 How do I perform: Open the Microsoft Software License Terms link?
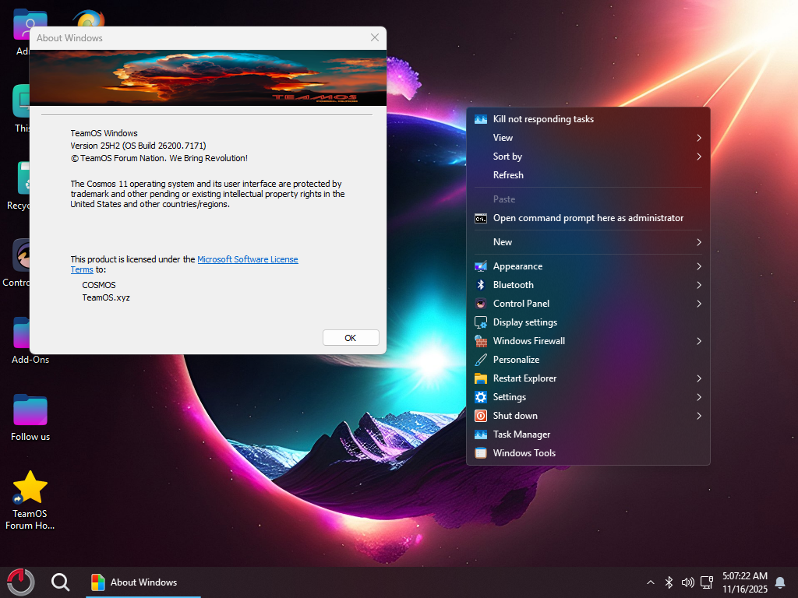click(x=247, y=259)
